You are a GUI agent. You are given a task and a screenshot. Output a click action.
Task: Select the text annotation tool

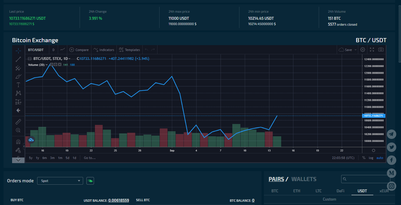point(18,85)
